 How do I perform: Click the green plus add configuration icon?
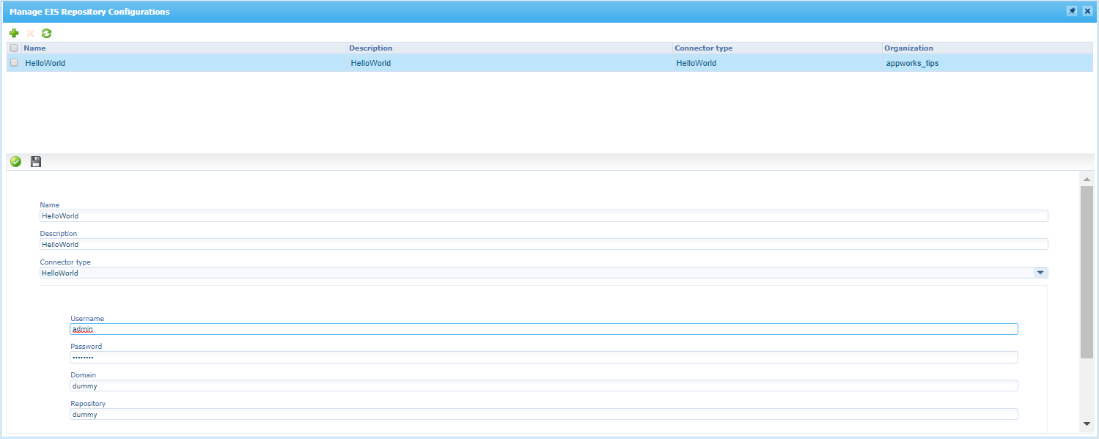point(14,33)
